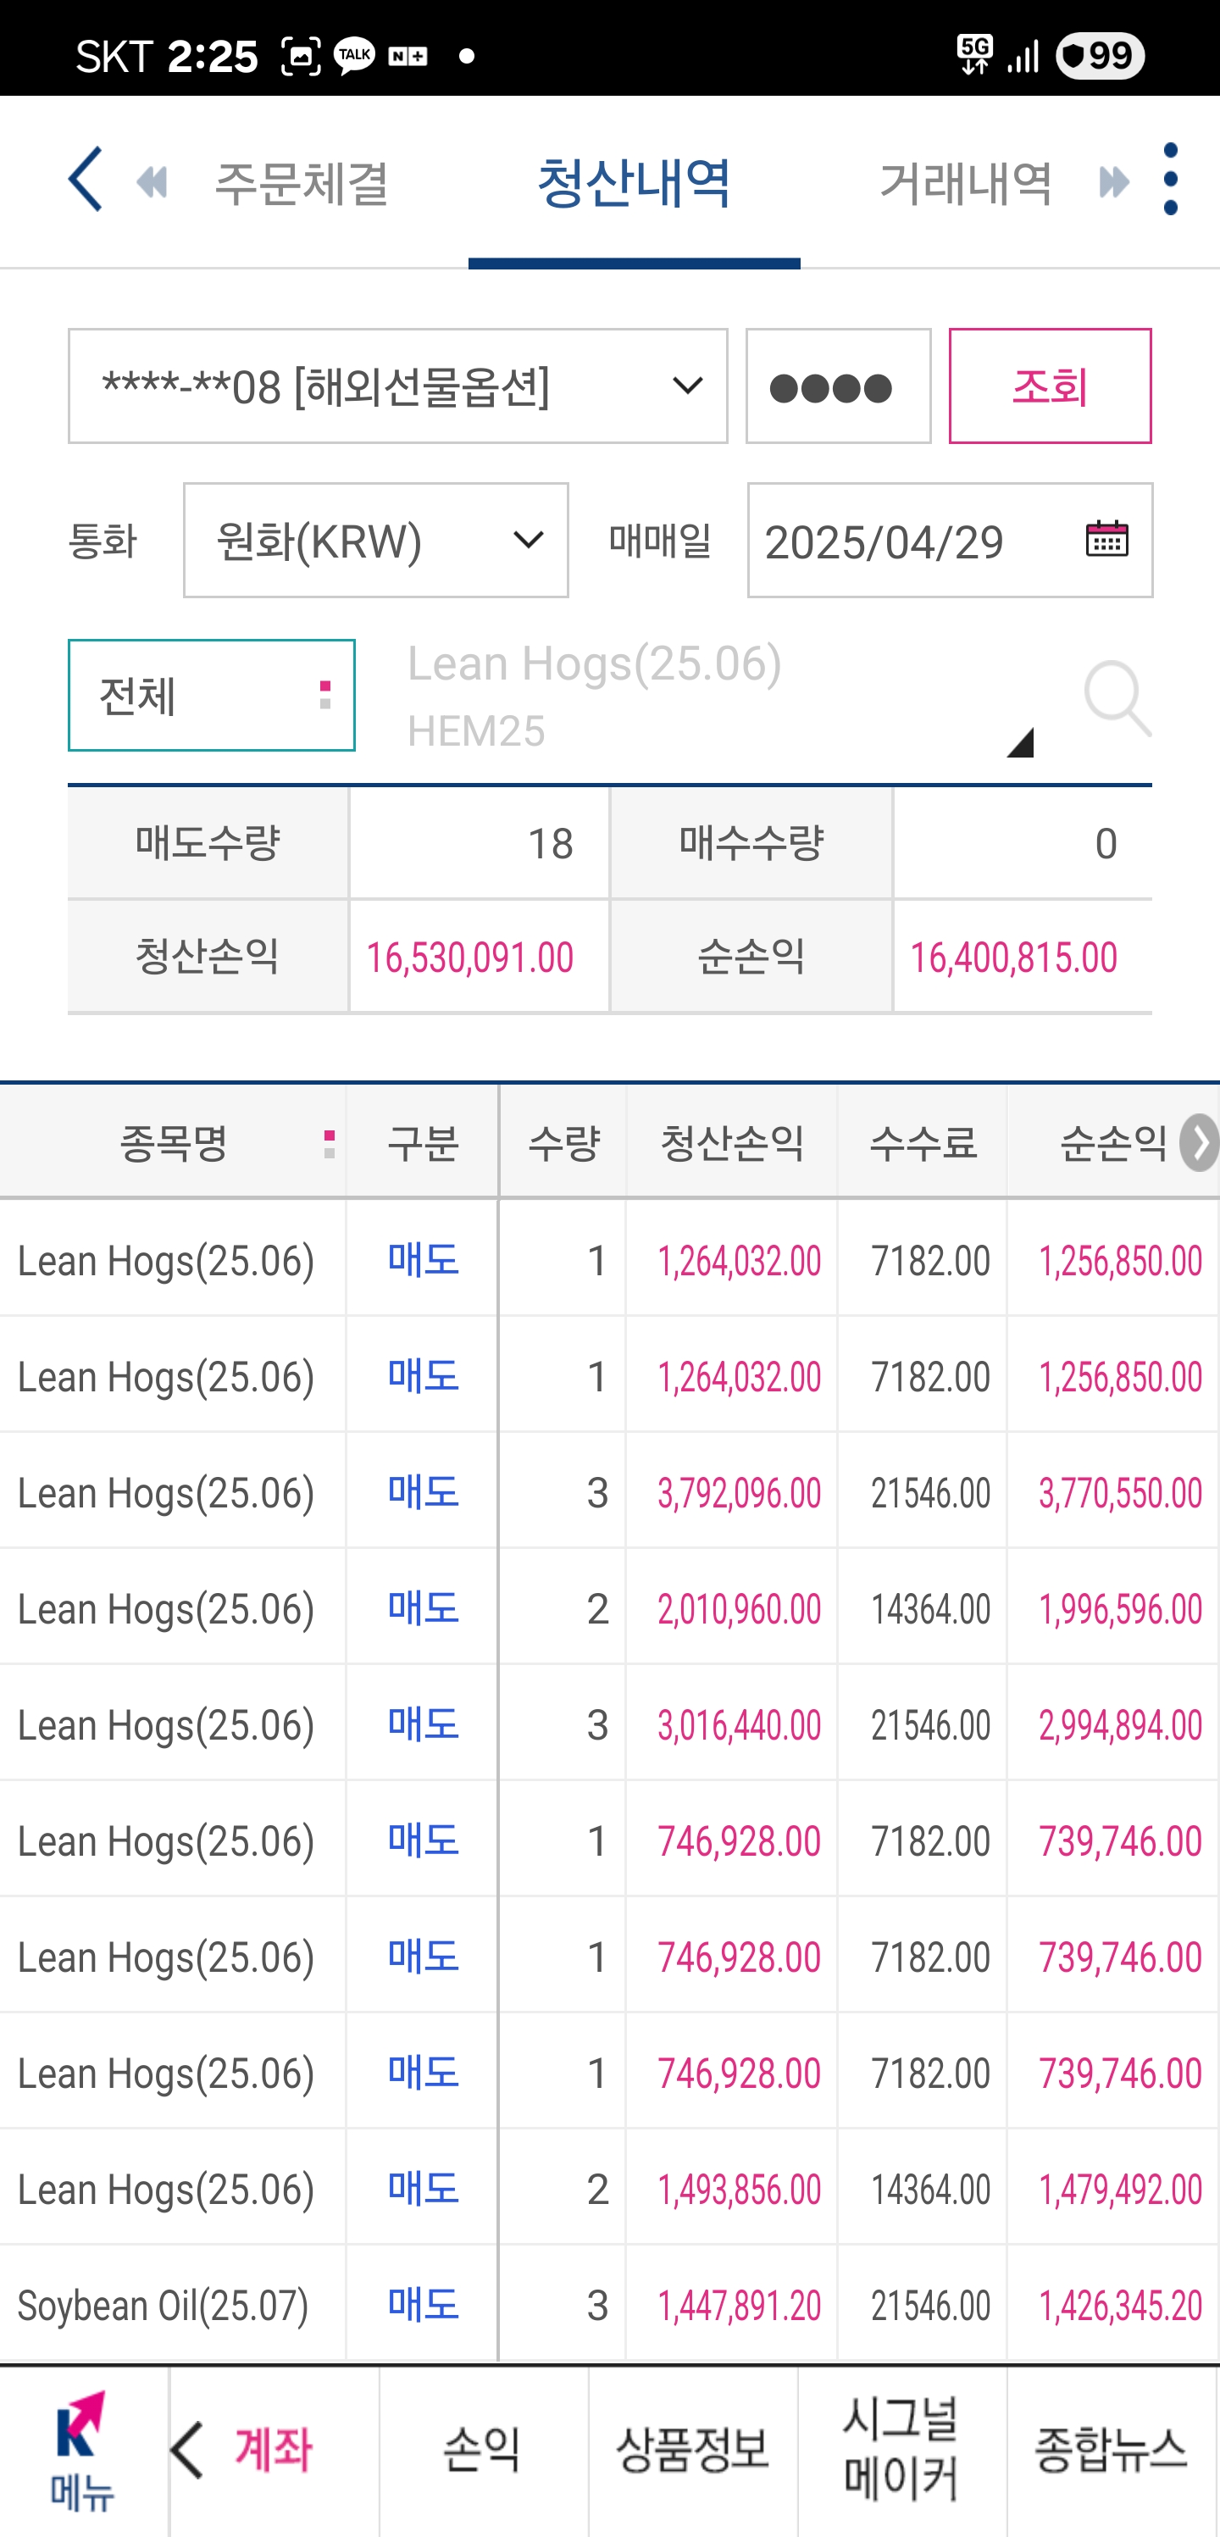Tap the 청산손익 column header
Image resolution: width=1220 pixels, height=2537 pixels.
732,1142
